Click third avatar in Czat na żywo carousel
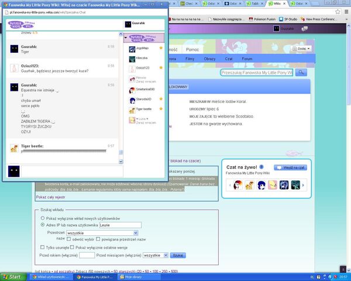The height and width of the screenshot is (281, 351). [261, 185]
